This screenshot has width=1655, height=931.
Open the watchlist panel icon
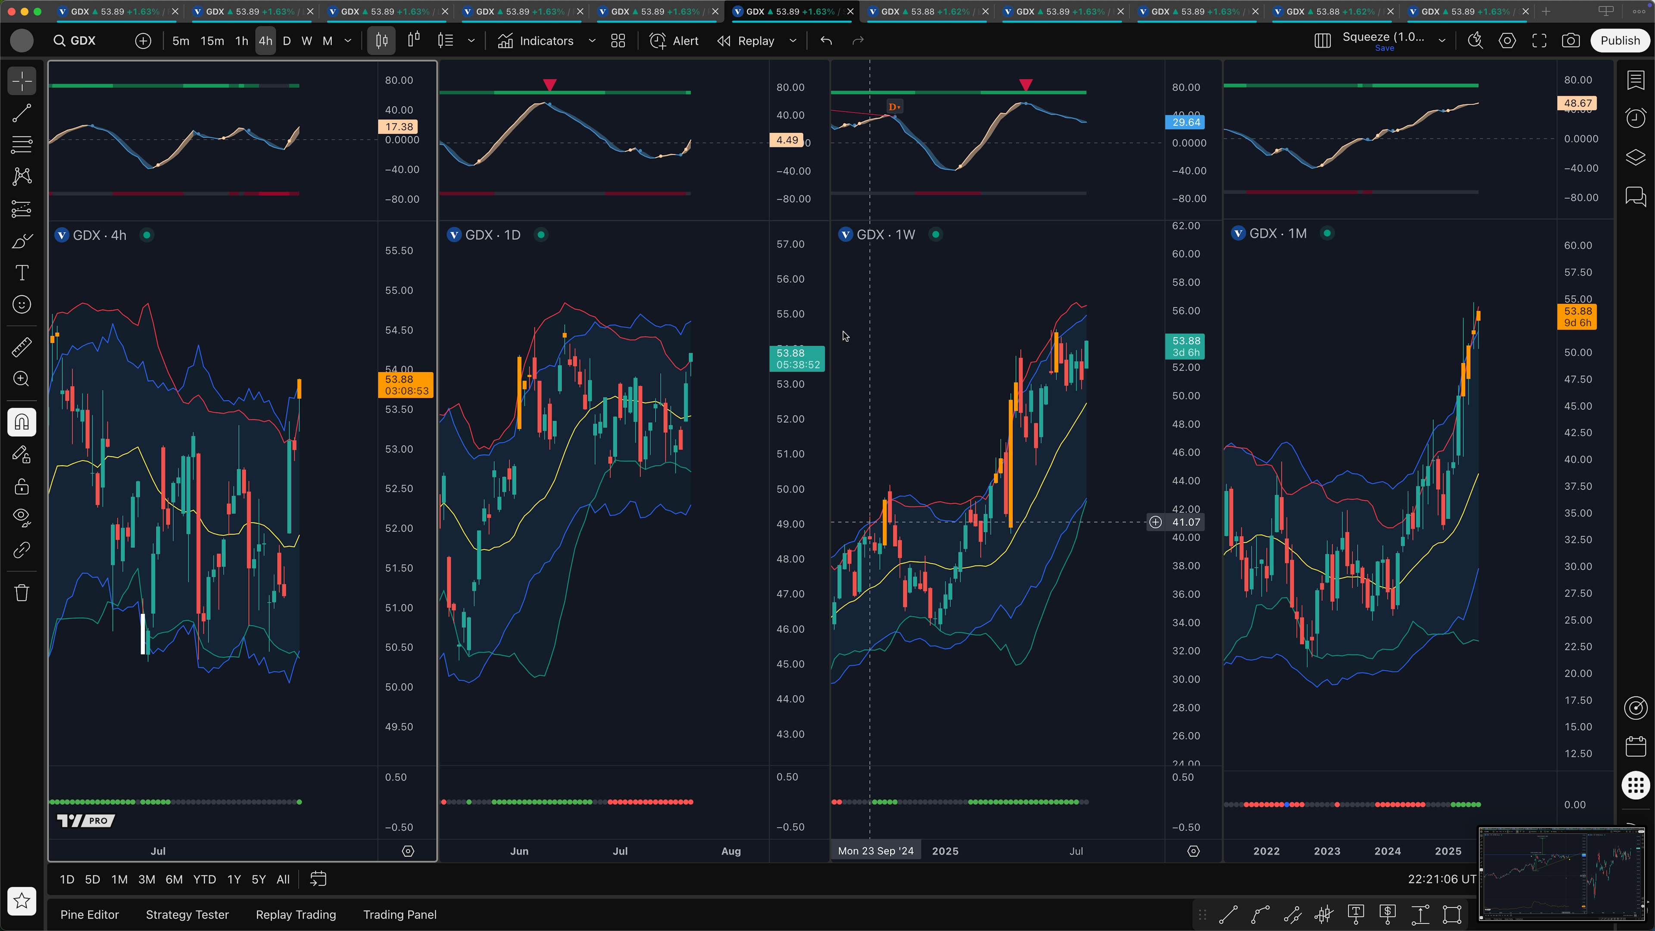click(1636, 80)
